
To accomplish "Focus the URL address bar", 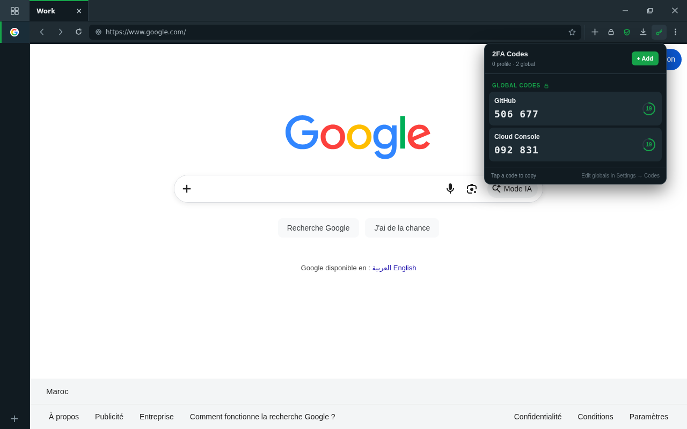I will tap(335, 32).
